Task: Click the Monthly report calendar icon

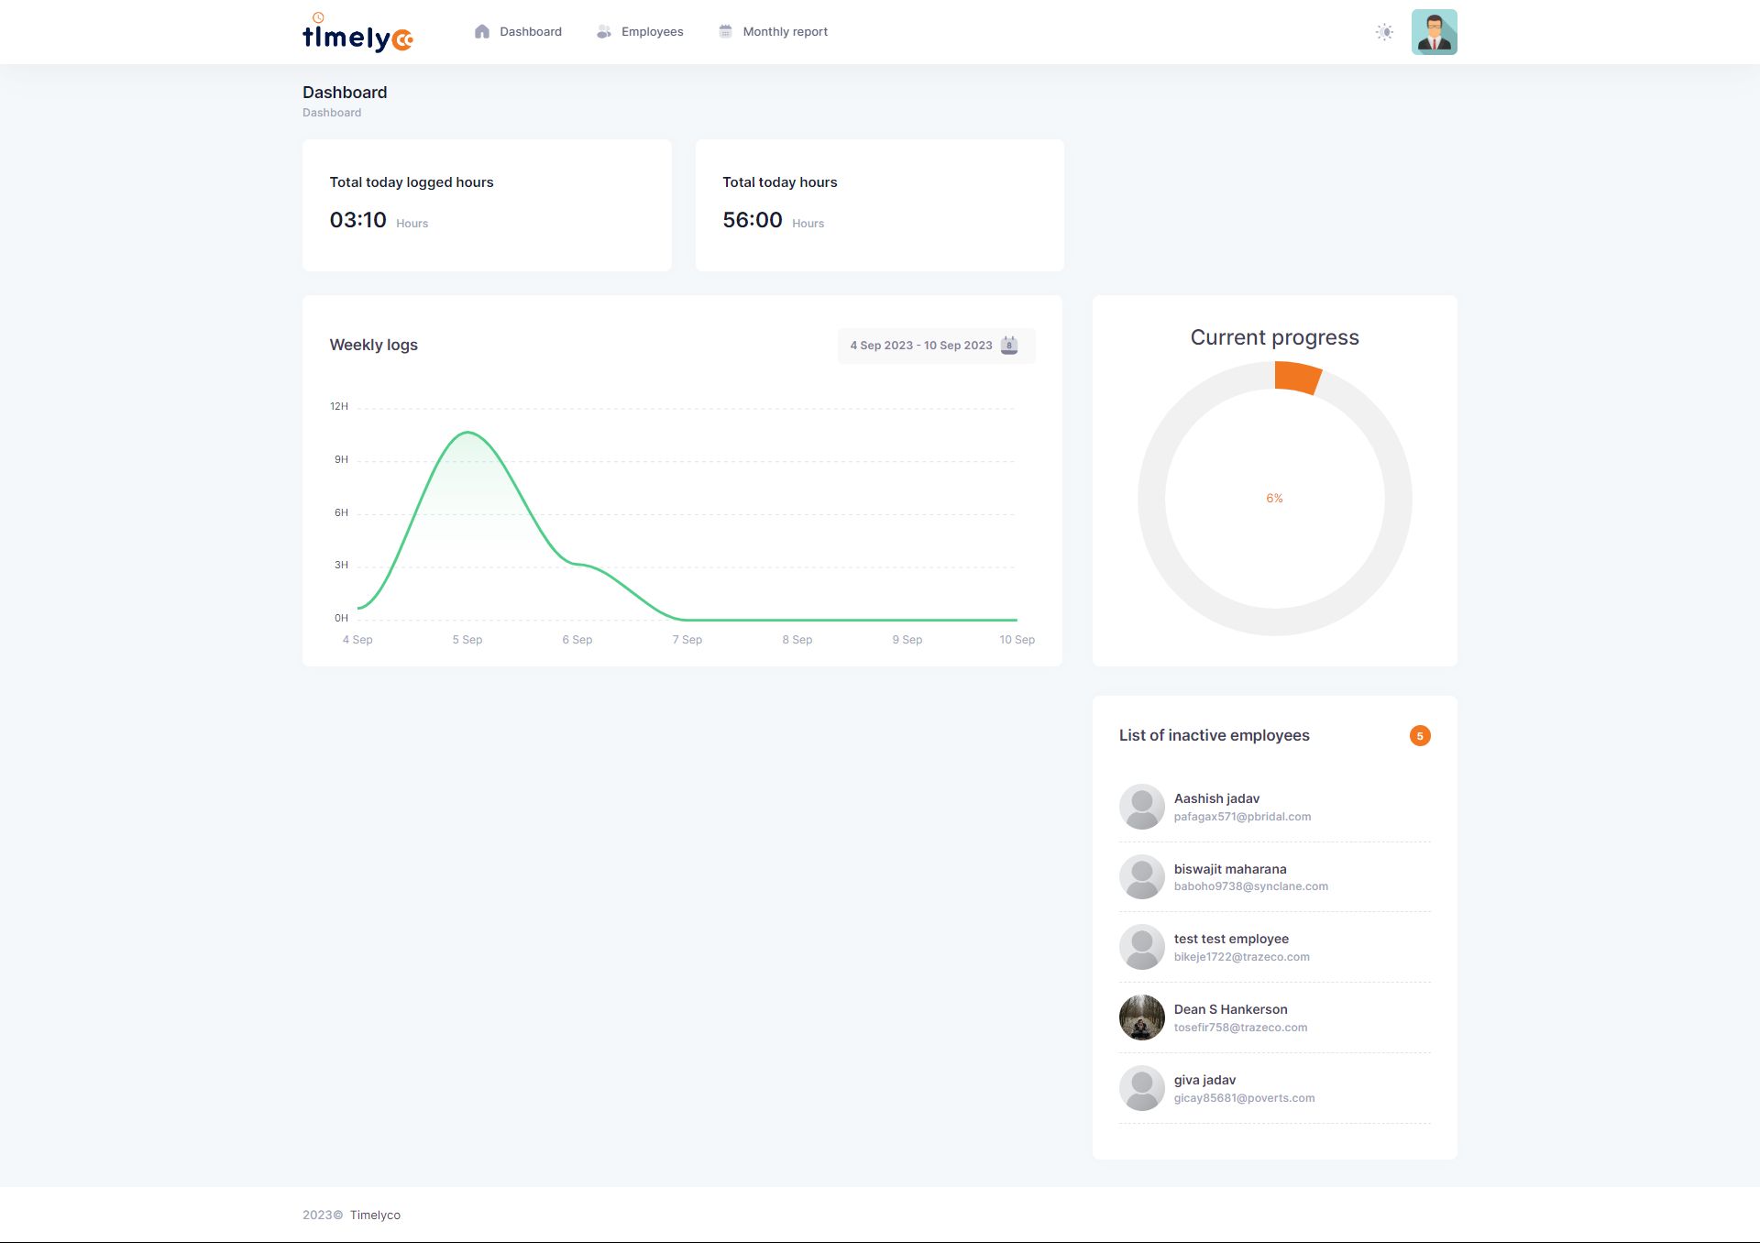Action: pos(725,31)
